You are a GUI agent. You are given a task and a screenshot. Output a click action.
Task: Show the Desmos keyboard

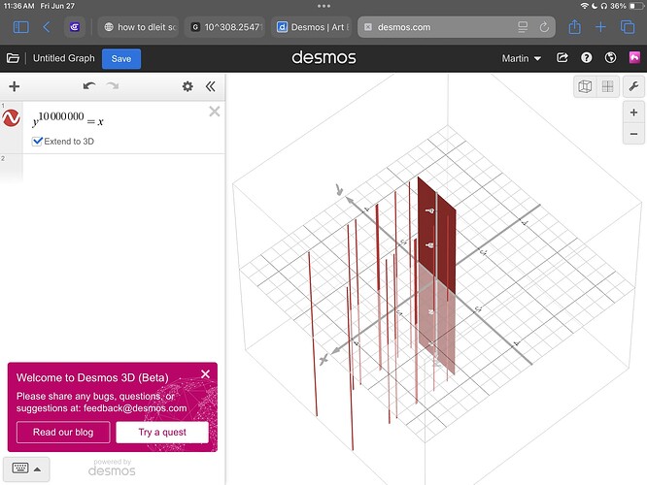tap(20, 469)
